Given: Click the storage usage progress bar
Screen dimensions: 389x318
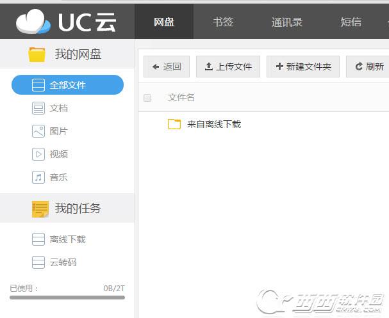Looking at the screenshot, I should pos(67,298).
